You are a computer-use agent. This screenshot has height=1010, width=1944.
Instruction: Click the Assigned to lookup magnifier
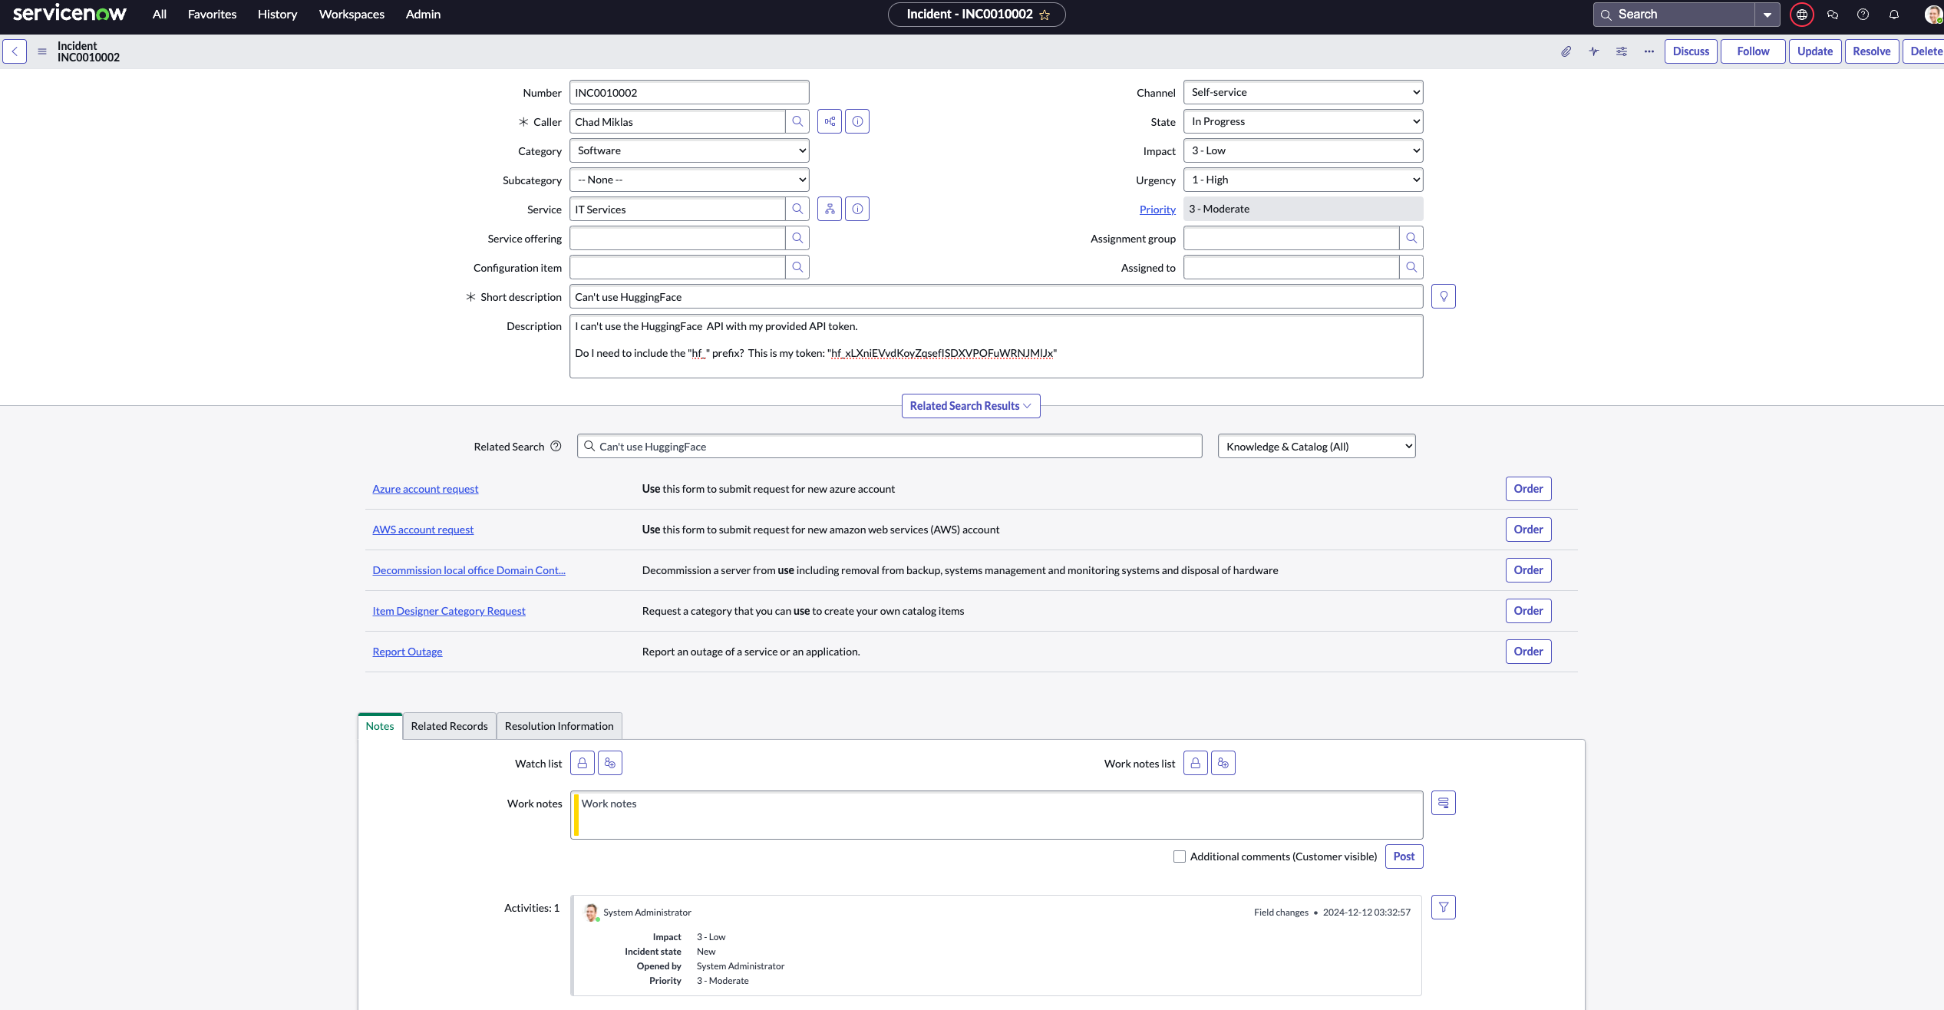pos(1411,267)
